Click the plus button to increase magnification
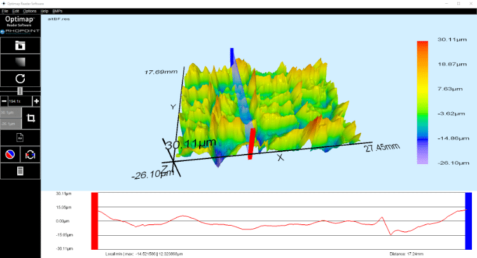477x258 pixels. point(36,101)
